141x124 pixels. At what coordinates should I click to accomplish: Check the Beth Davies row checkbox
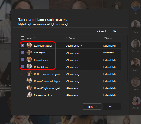23,73
